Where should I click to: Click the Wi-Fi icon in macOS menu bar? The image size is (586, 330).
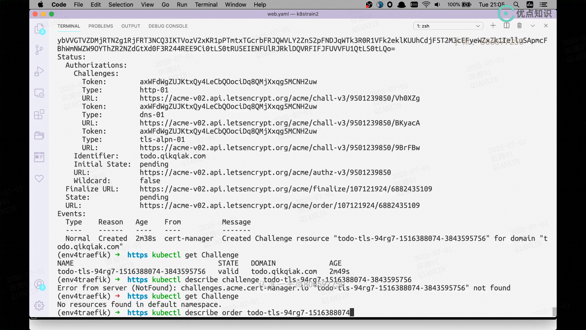pos(426,5)
